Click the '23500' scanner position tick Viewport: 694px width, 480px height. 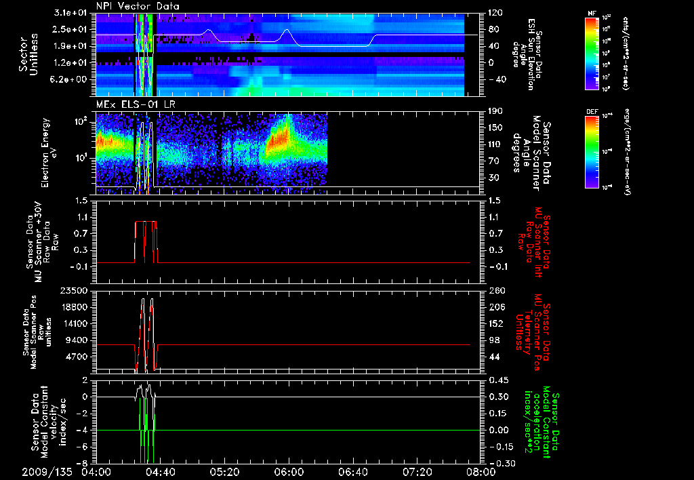tap(73, 291)
